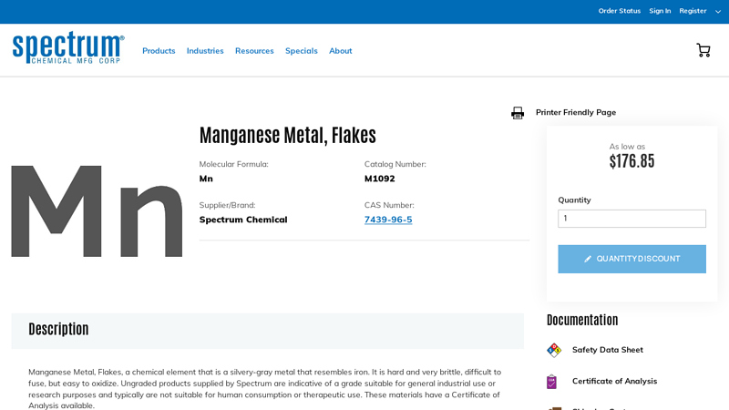Open the Safety Data Sheet document link
729x410 pixels.
607,350
